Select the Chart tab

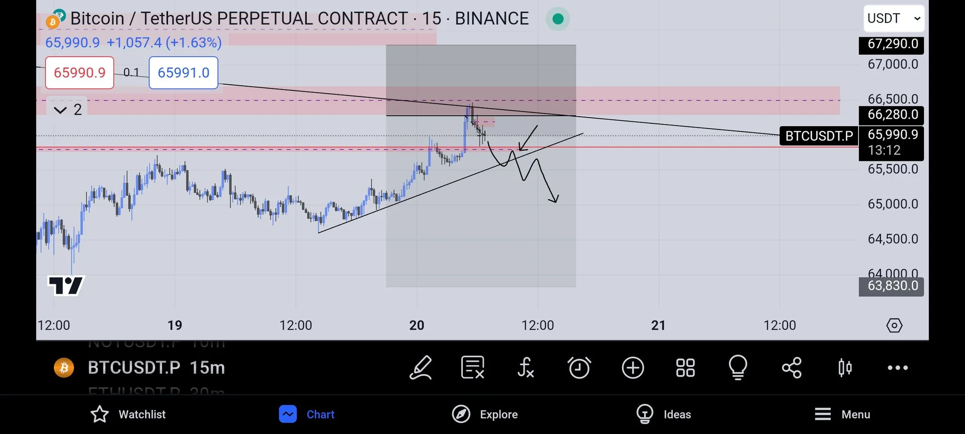(307, 414)
